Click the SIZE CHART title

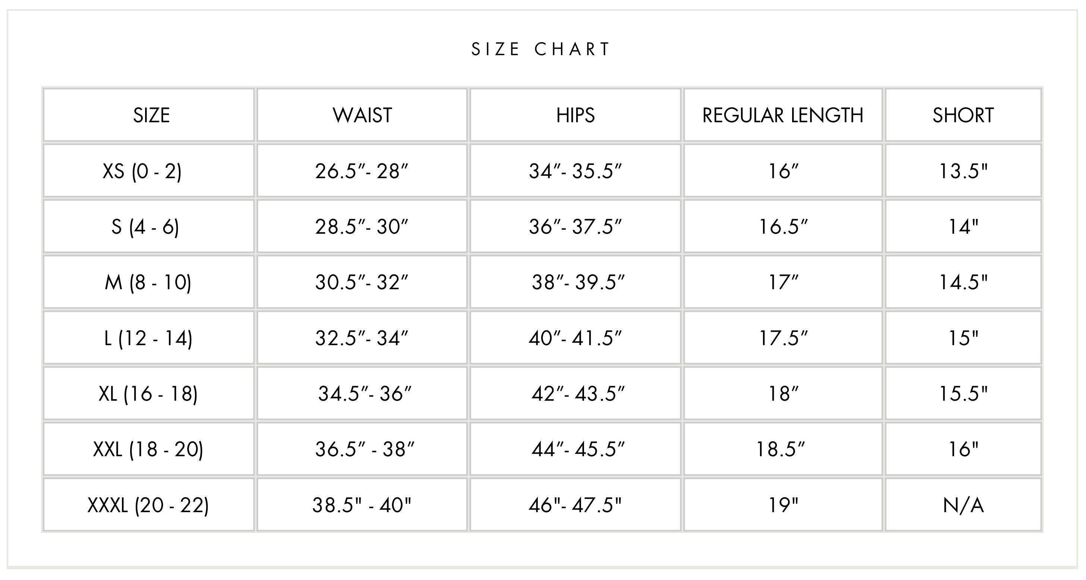click(x=541, y=49)
